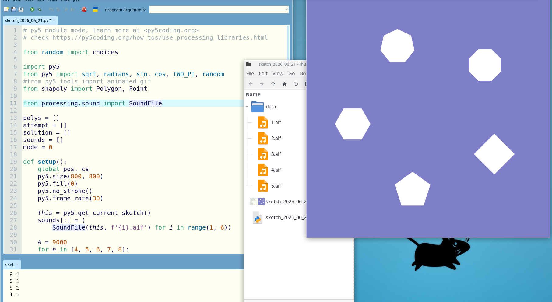
Task: Go back in the file manager
Action: 251,84
